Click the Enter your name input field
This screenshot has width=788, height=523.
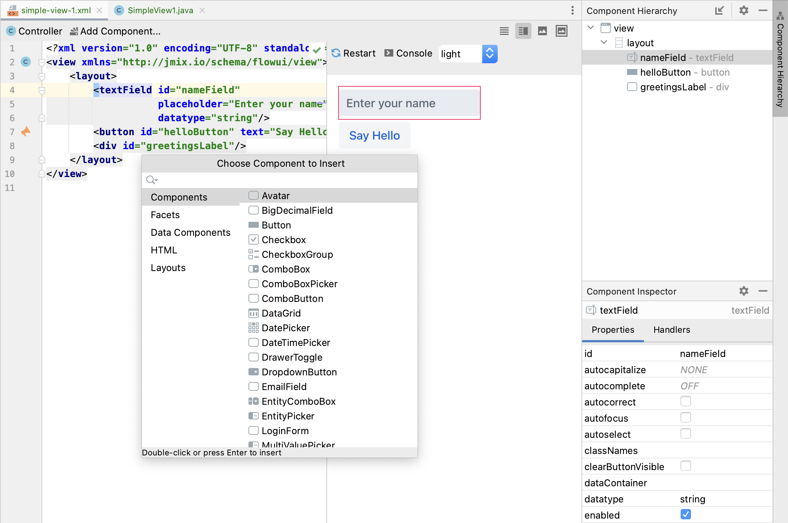(x=409, y=103)
